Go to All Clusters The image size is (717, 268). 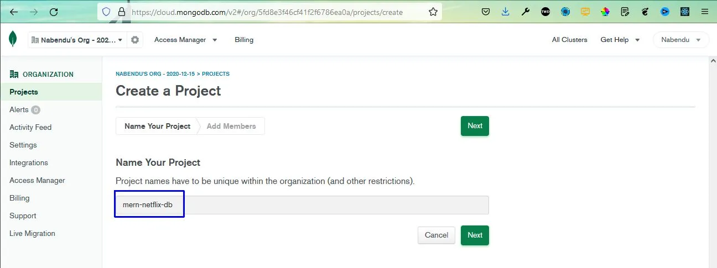coord(570,40)
